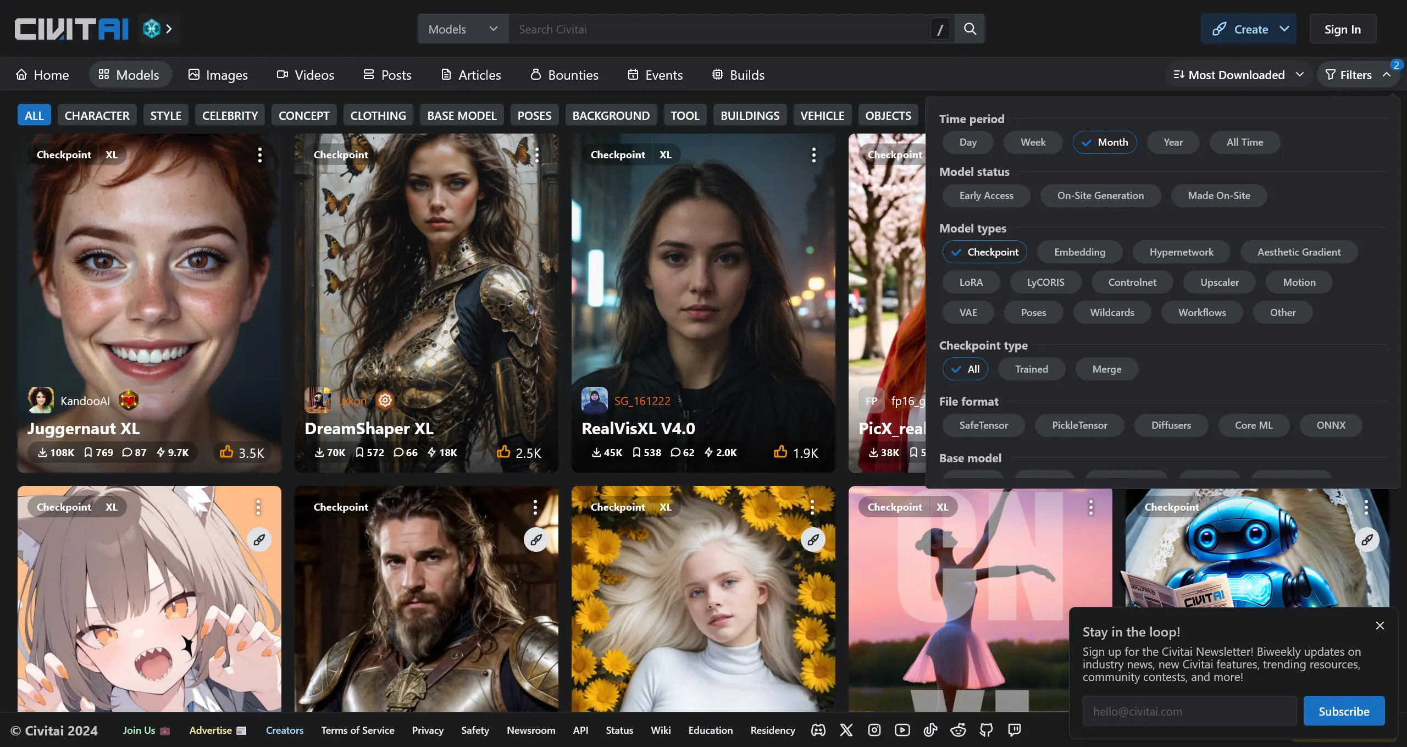Screen dimensions: 1407x747
Task: Open the Twitch icon in the footer
Action: tap(1015, 730)
